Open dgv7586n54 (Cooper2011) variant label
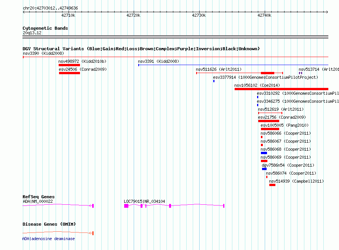The image size is (339, 250). pyautogui.click(x=288, y=165)
